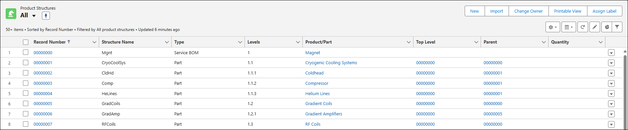This screenshot has width=628, height=130.
Task: Open the All list view dropdown
Action: pos(34,16)
